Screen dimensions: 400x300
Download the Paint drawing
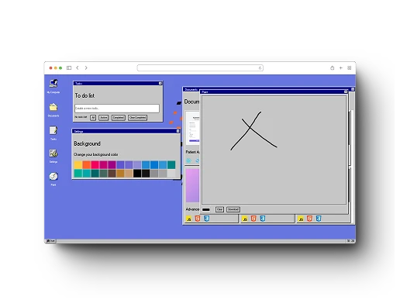(233, 209)
